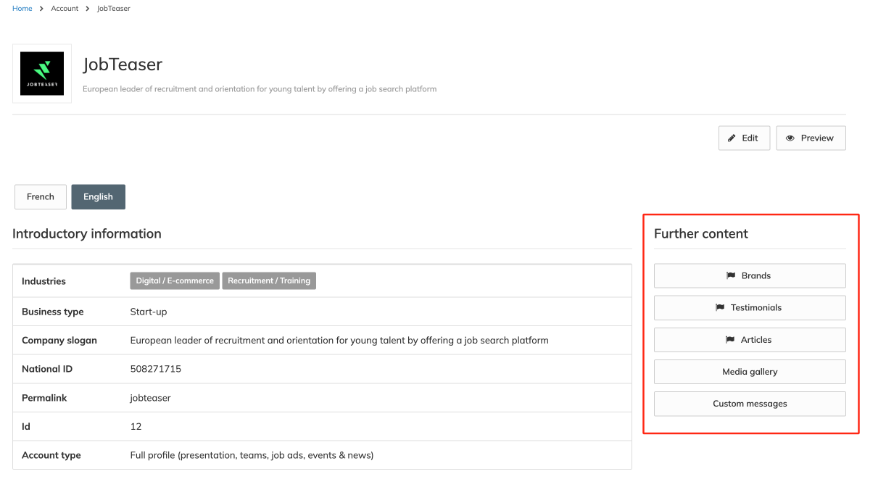Click the flag icon beside Articles
The image size is (886, 495).
click(x=730, y=339)
